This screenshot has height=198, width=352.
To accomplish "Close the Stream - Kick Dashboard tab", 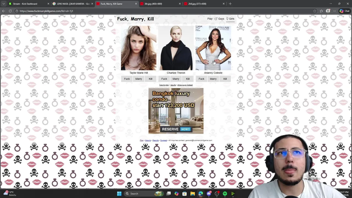I will pos(48,4).
